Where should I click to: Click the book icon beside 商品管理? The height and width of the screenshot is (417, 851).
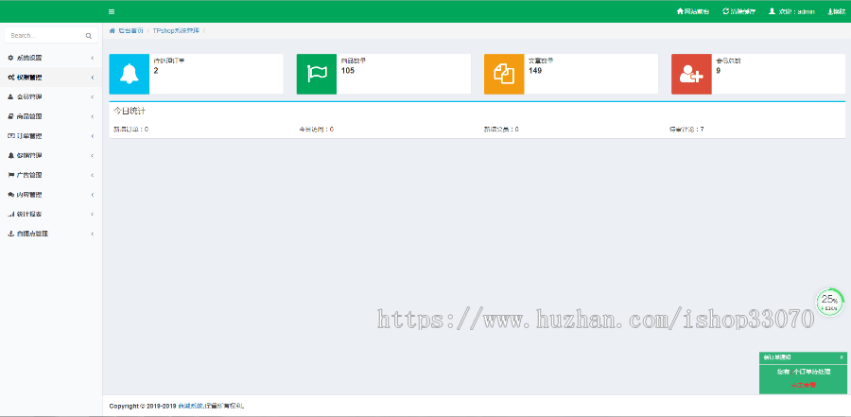[10, 116]
